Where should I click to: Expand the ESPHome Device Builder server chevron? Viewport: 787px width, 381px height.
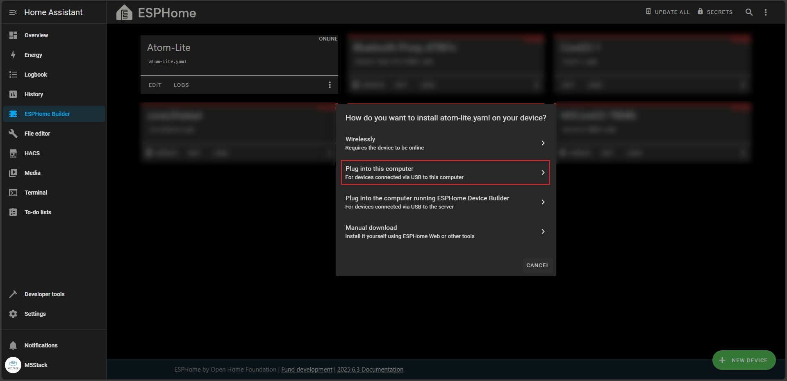coord(543,202)
